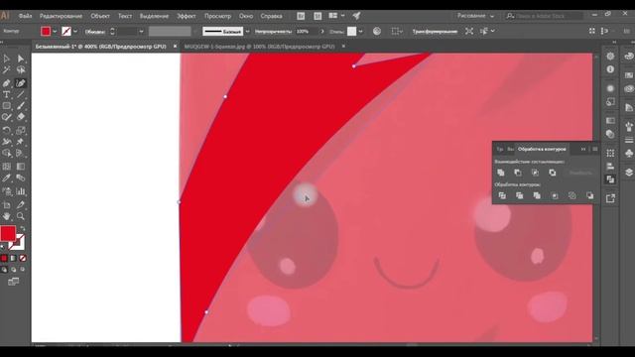
Task: Open stroke weight dropdown
Action: pyautogui.click(x=141, y=31)
